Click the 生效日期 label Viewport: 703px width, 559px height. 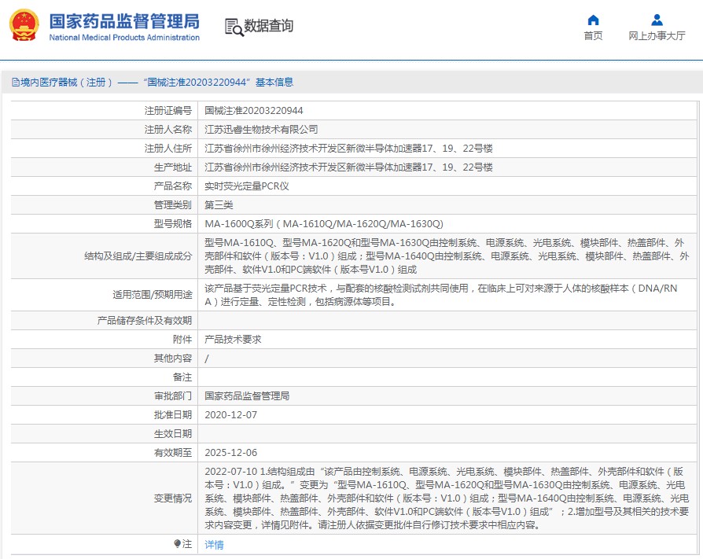173,434
